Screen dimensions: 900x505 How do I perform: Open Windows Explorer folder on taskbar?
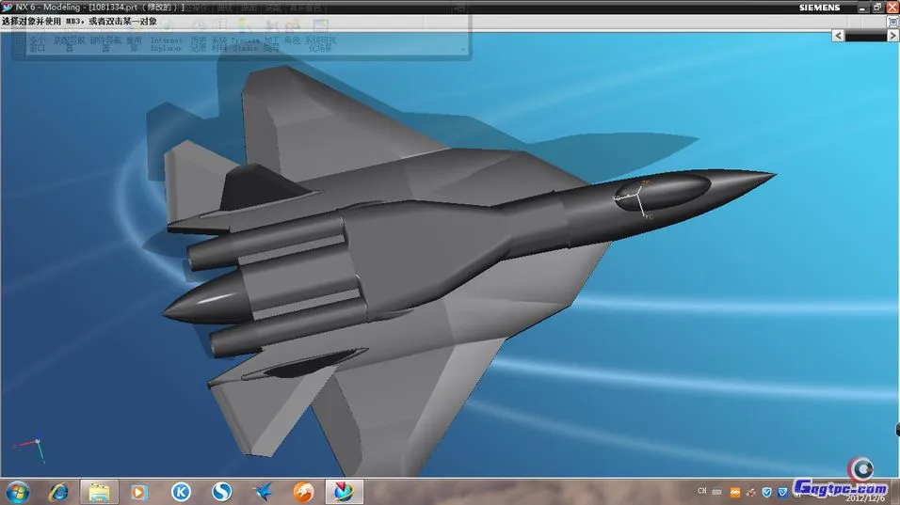coord(99,491)
